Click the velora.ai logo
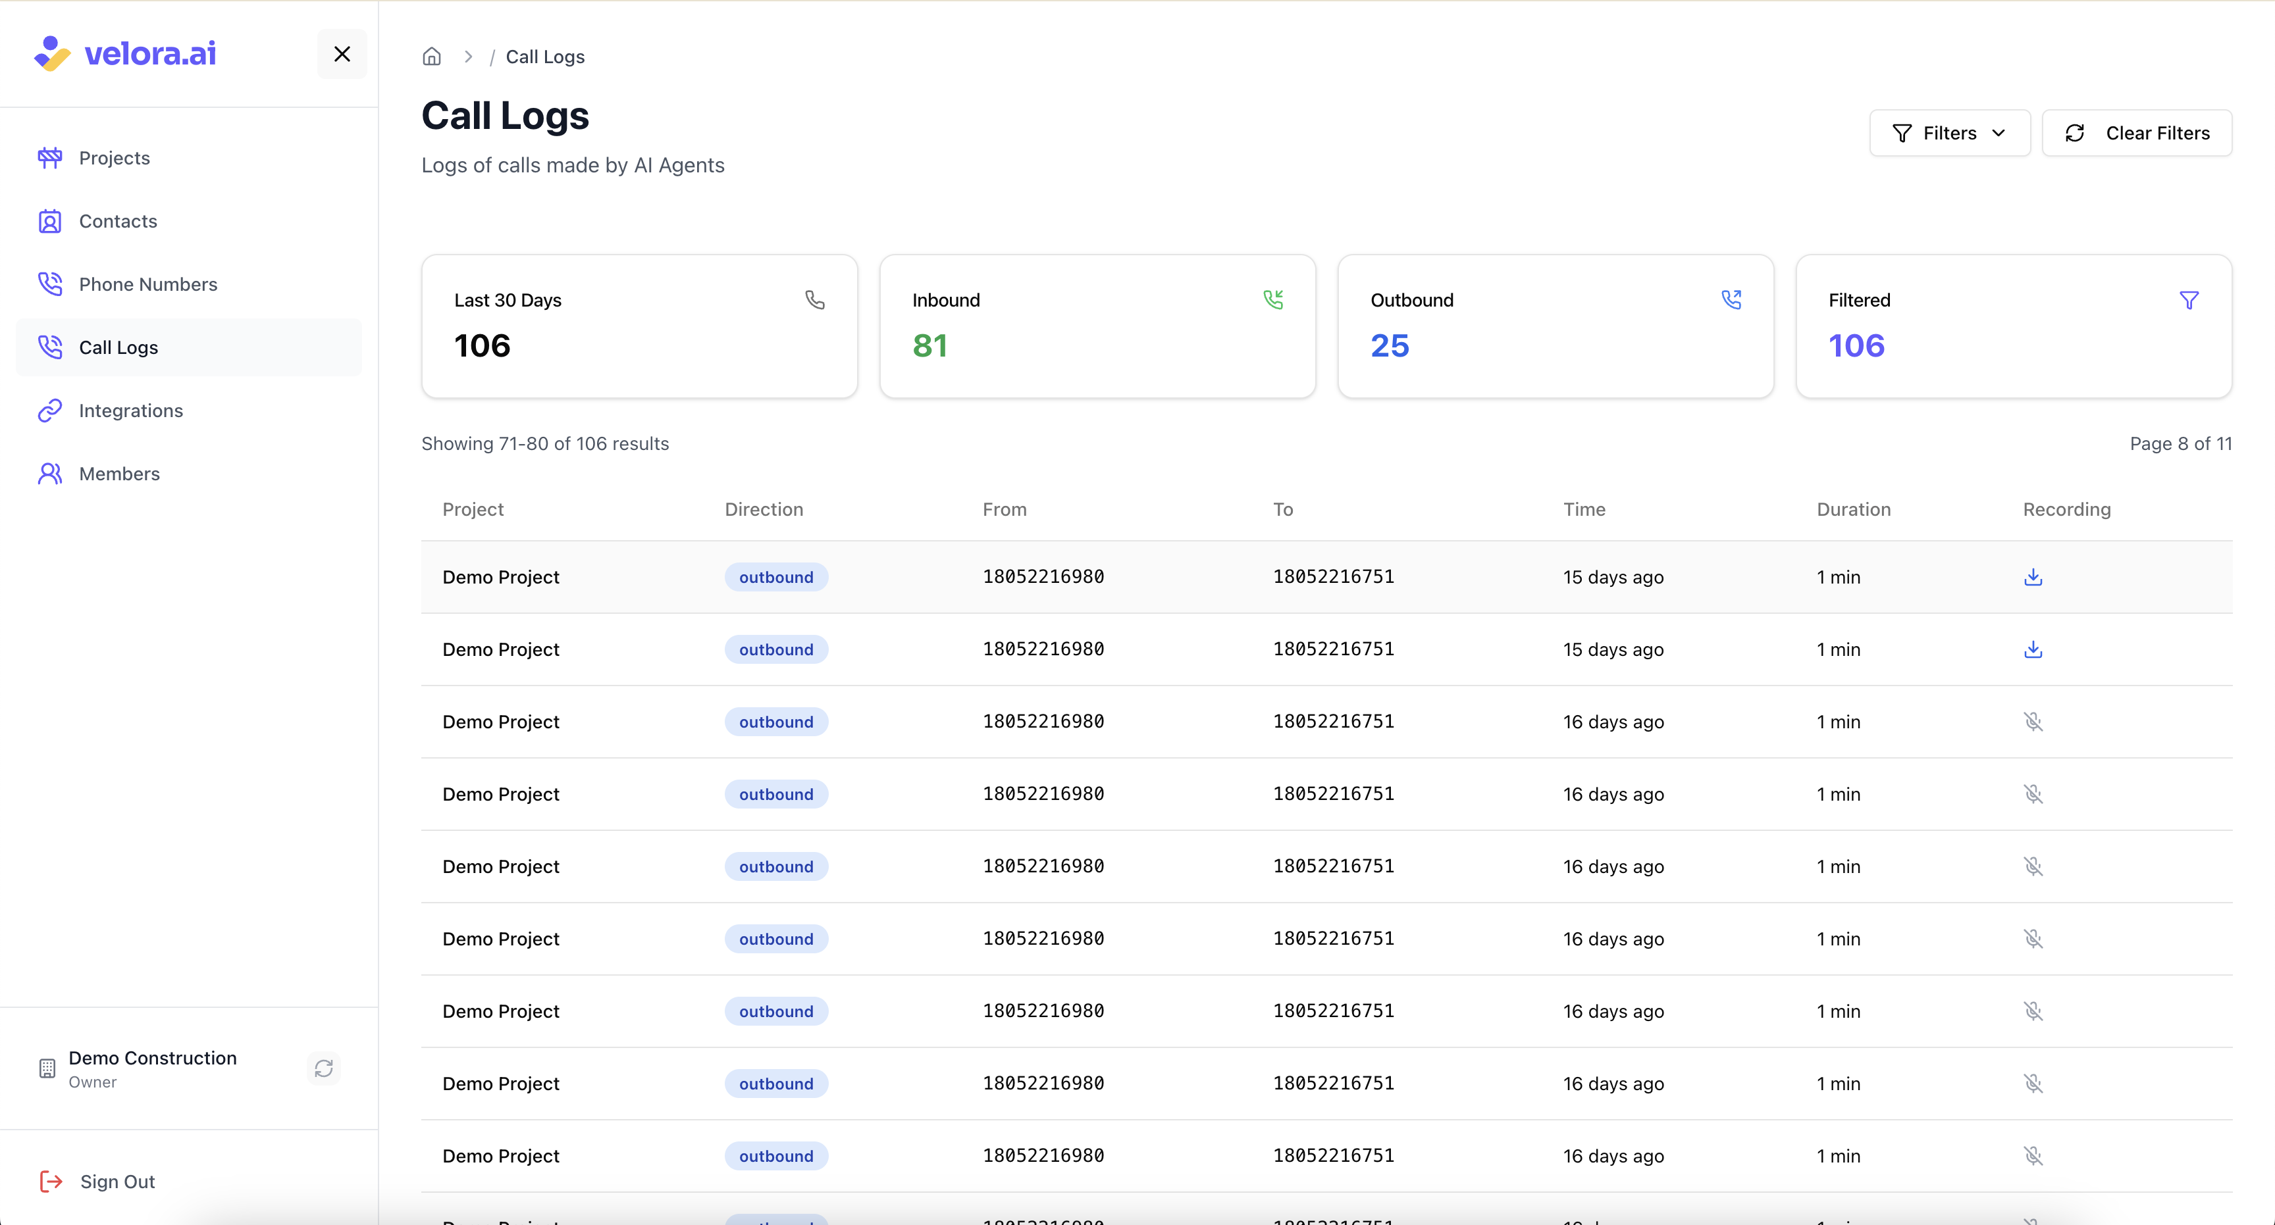 (124, 54)
